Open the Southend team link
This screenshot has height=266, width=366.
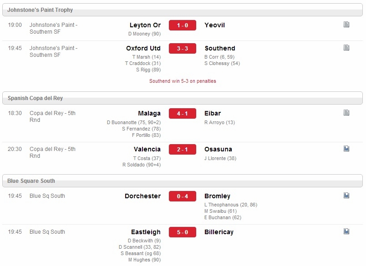pyautogui.click(x=220, y=48)
